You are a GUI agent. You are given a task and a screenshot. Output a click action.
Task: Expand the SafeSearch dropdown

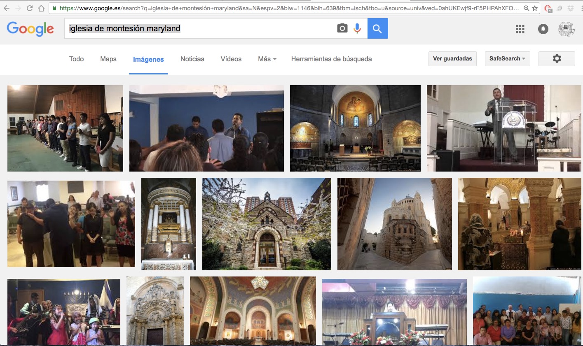[x=507, y=59]
